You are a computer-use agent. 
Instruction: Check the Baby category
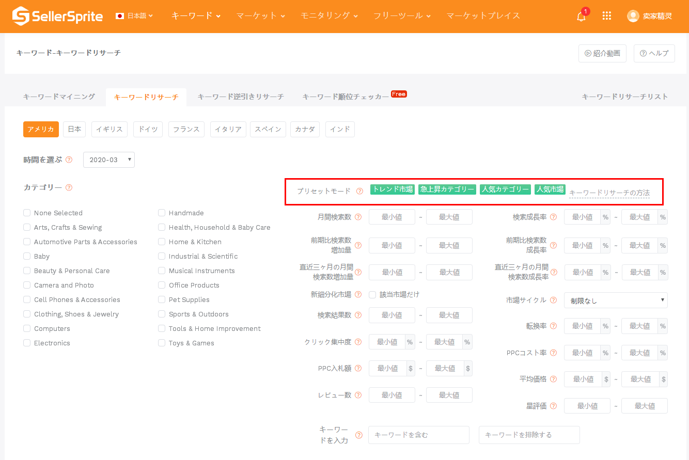click(27, 256)
